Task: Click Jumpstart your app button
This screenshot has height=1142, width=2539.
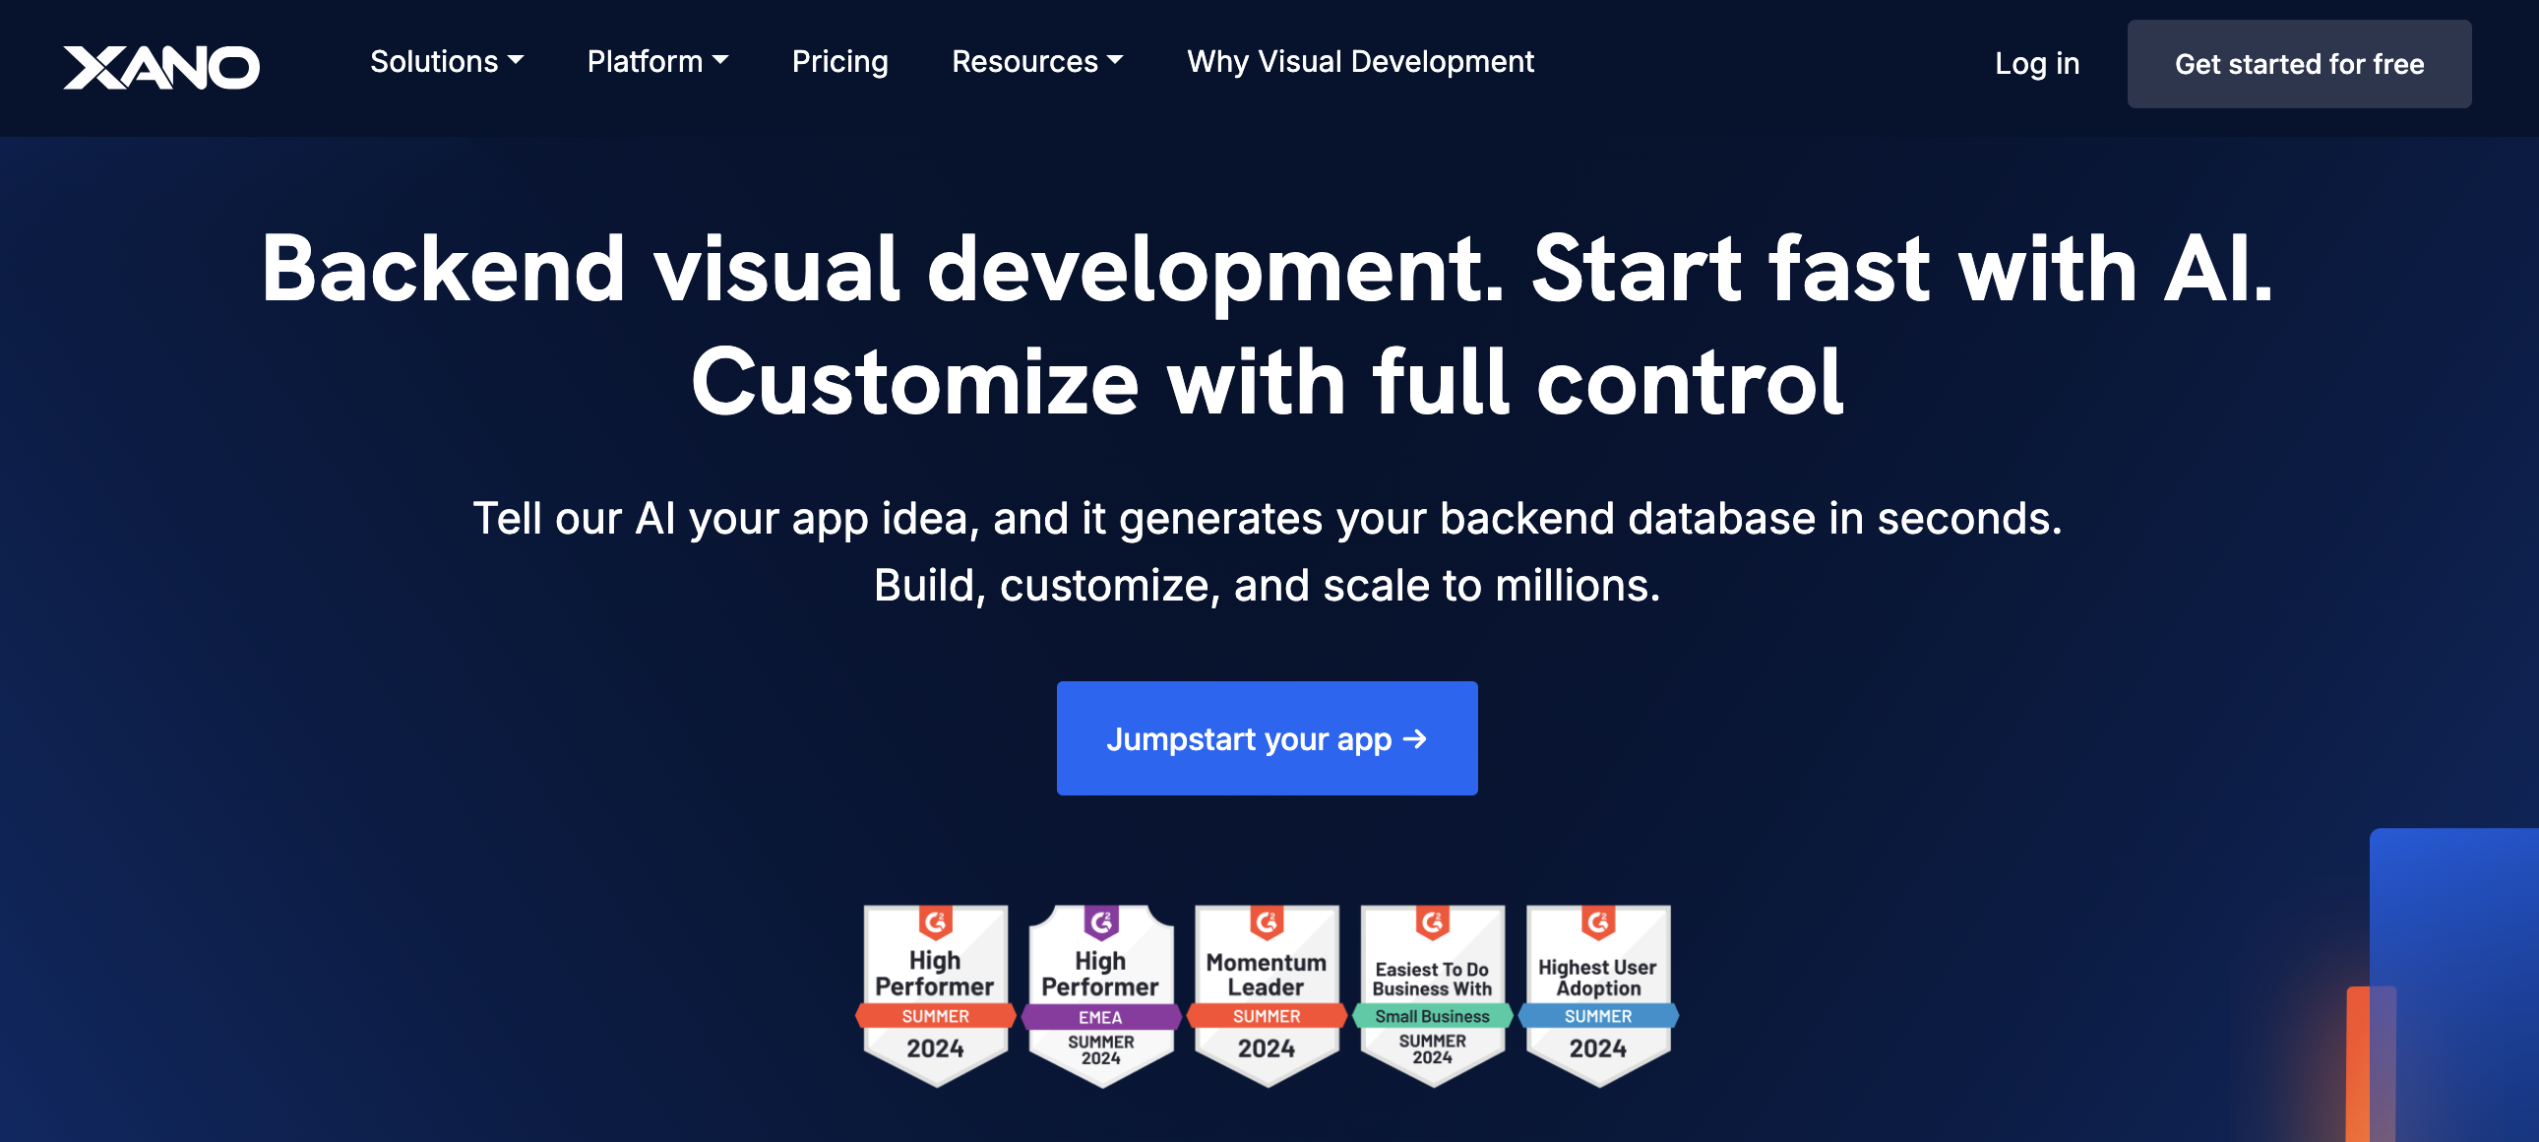Action: pyautogui.click(x=1267, y=737)
